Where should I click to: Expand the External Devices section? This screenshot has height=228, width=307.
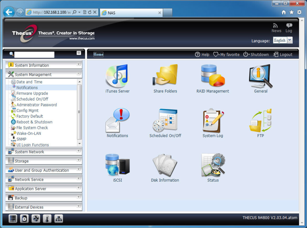[x=78, y=206]
